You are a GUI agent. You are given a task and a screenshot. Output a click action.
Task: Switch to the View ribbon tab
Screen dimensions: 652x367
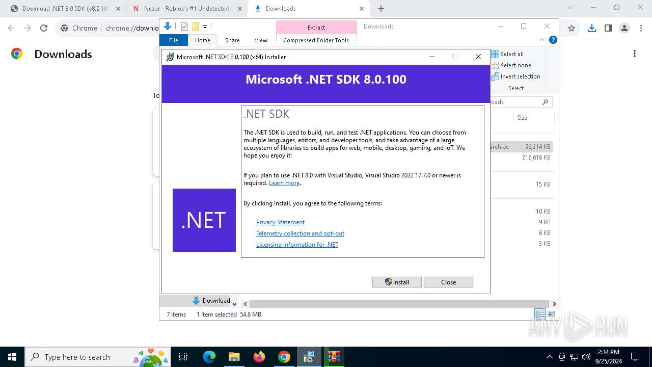pos(261,40)
